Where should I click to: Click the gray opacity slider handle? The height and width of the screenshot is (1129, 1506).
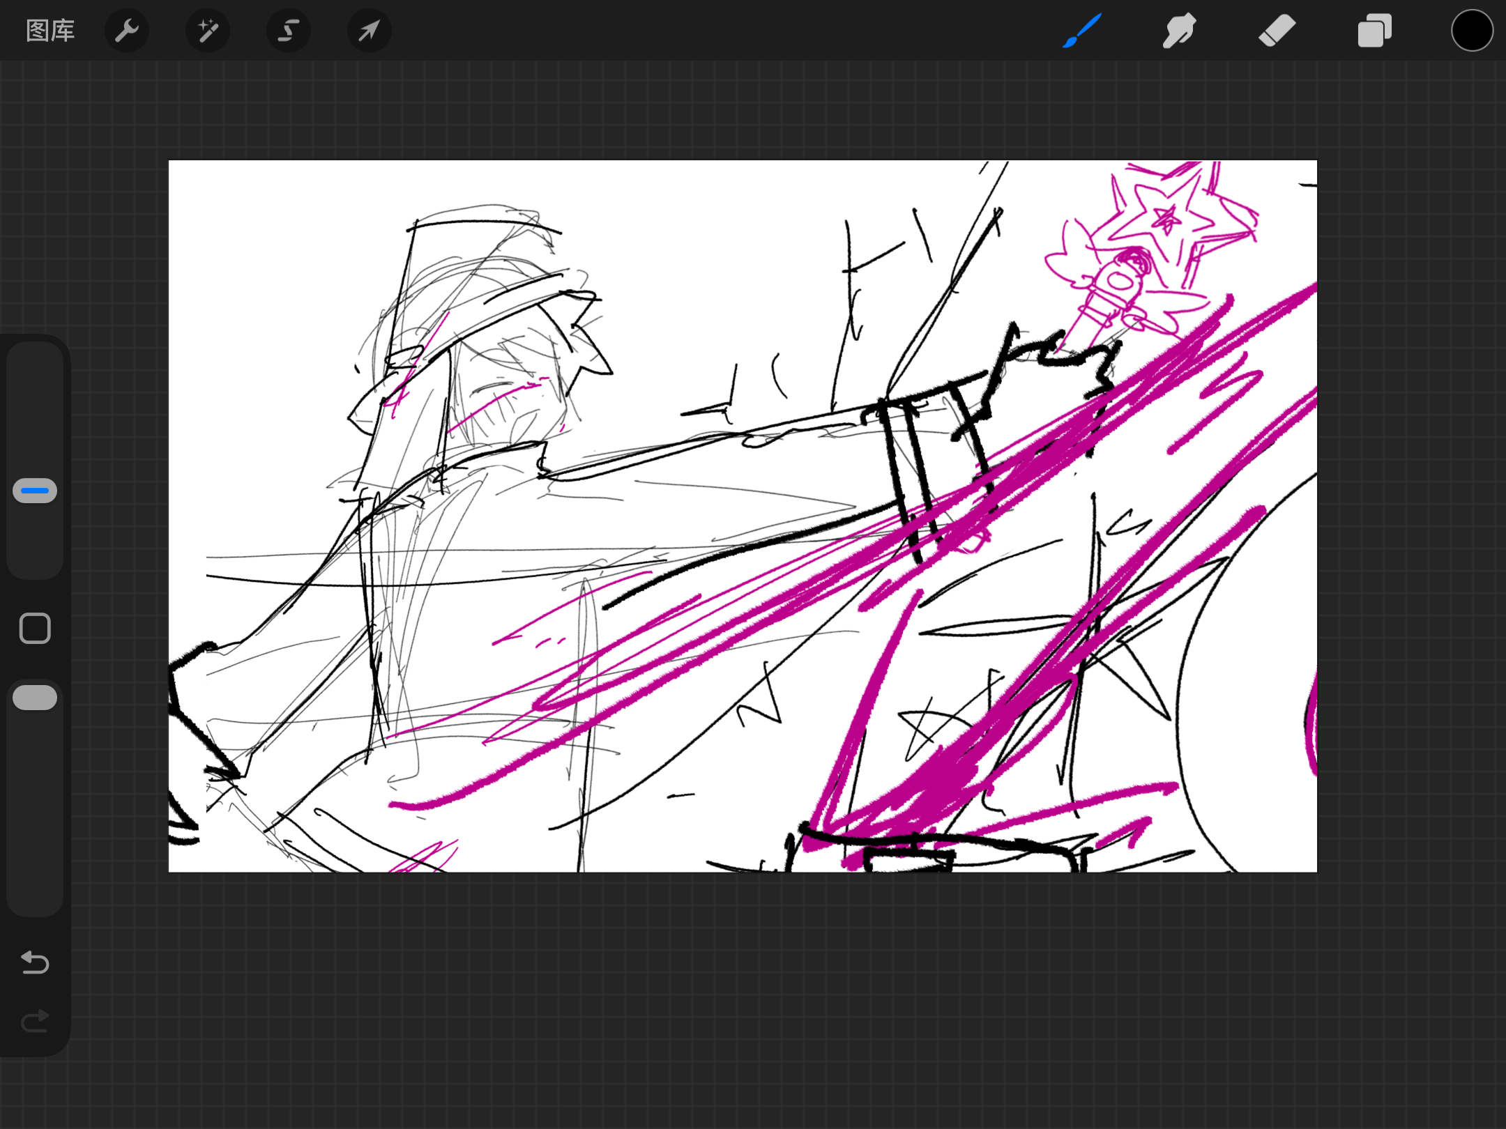(x=35, y=698)
